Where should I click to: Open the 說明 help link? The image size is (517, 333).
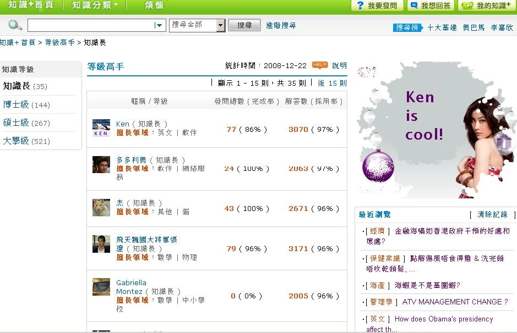tap(339, 65)
